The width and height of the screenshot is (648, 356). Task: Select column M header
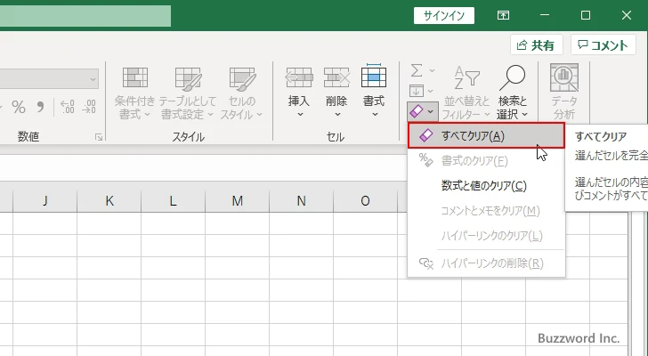click(237, 201)
